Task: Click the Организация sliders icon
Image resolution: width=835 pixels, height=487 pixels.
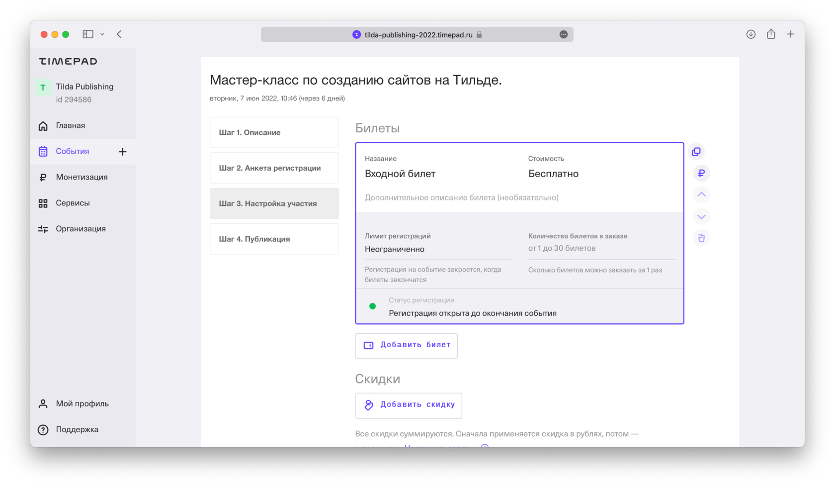Action: [x=43, y=229]
